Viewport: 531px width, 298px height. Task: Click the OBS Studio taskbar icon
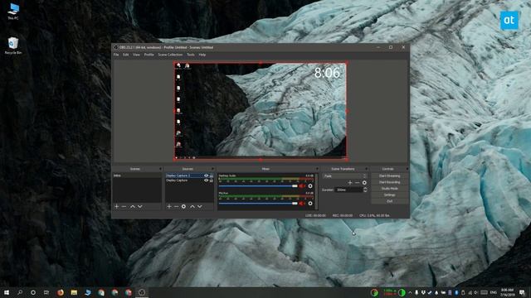(x=142, y=292)
